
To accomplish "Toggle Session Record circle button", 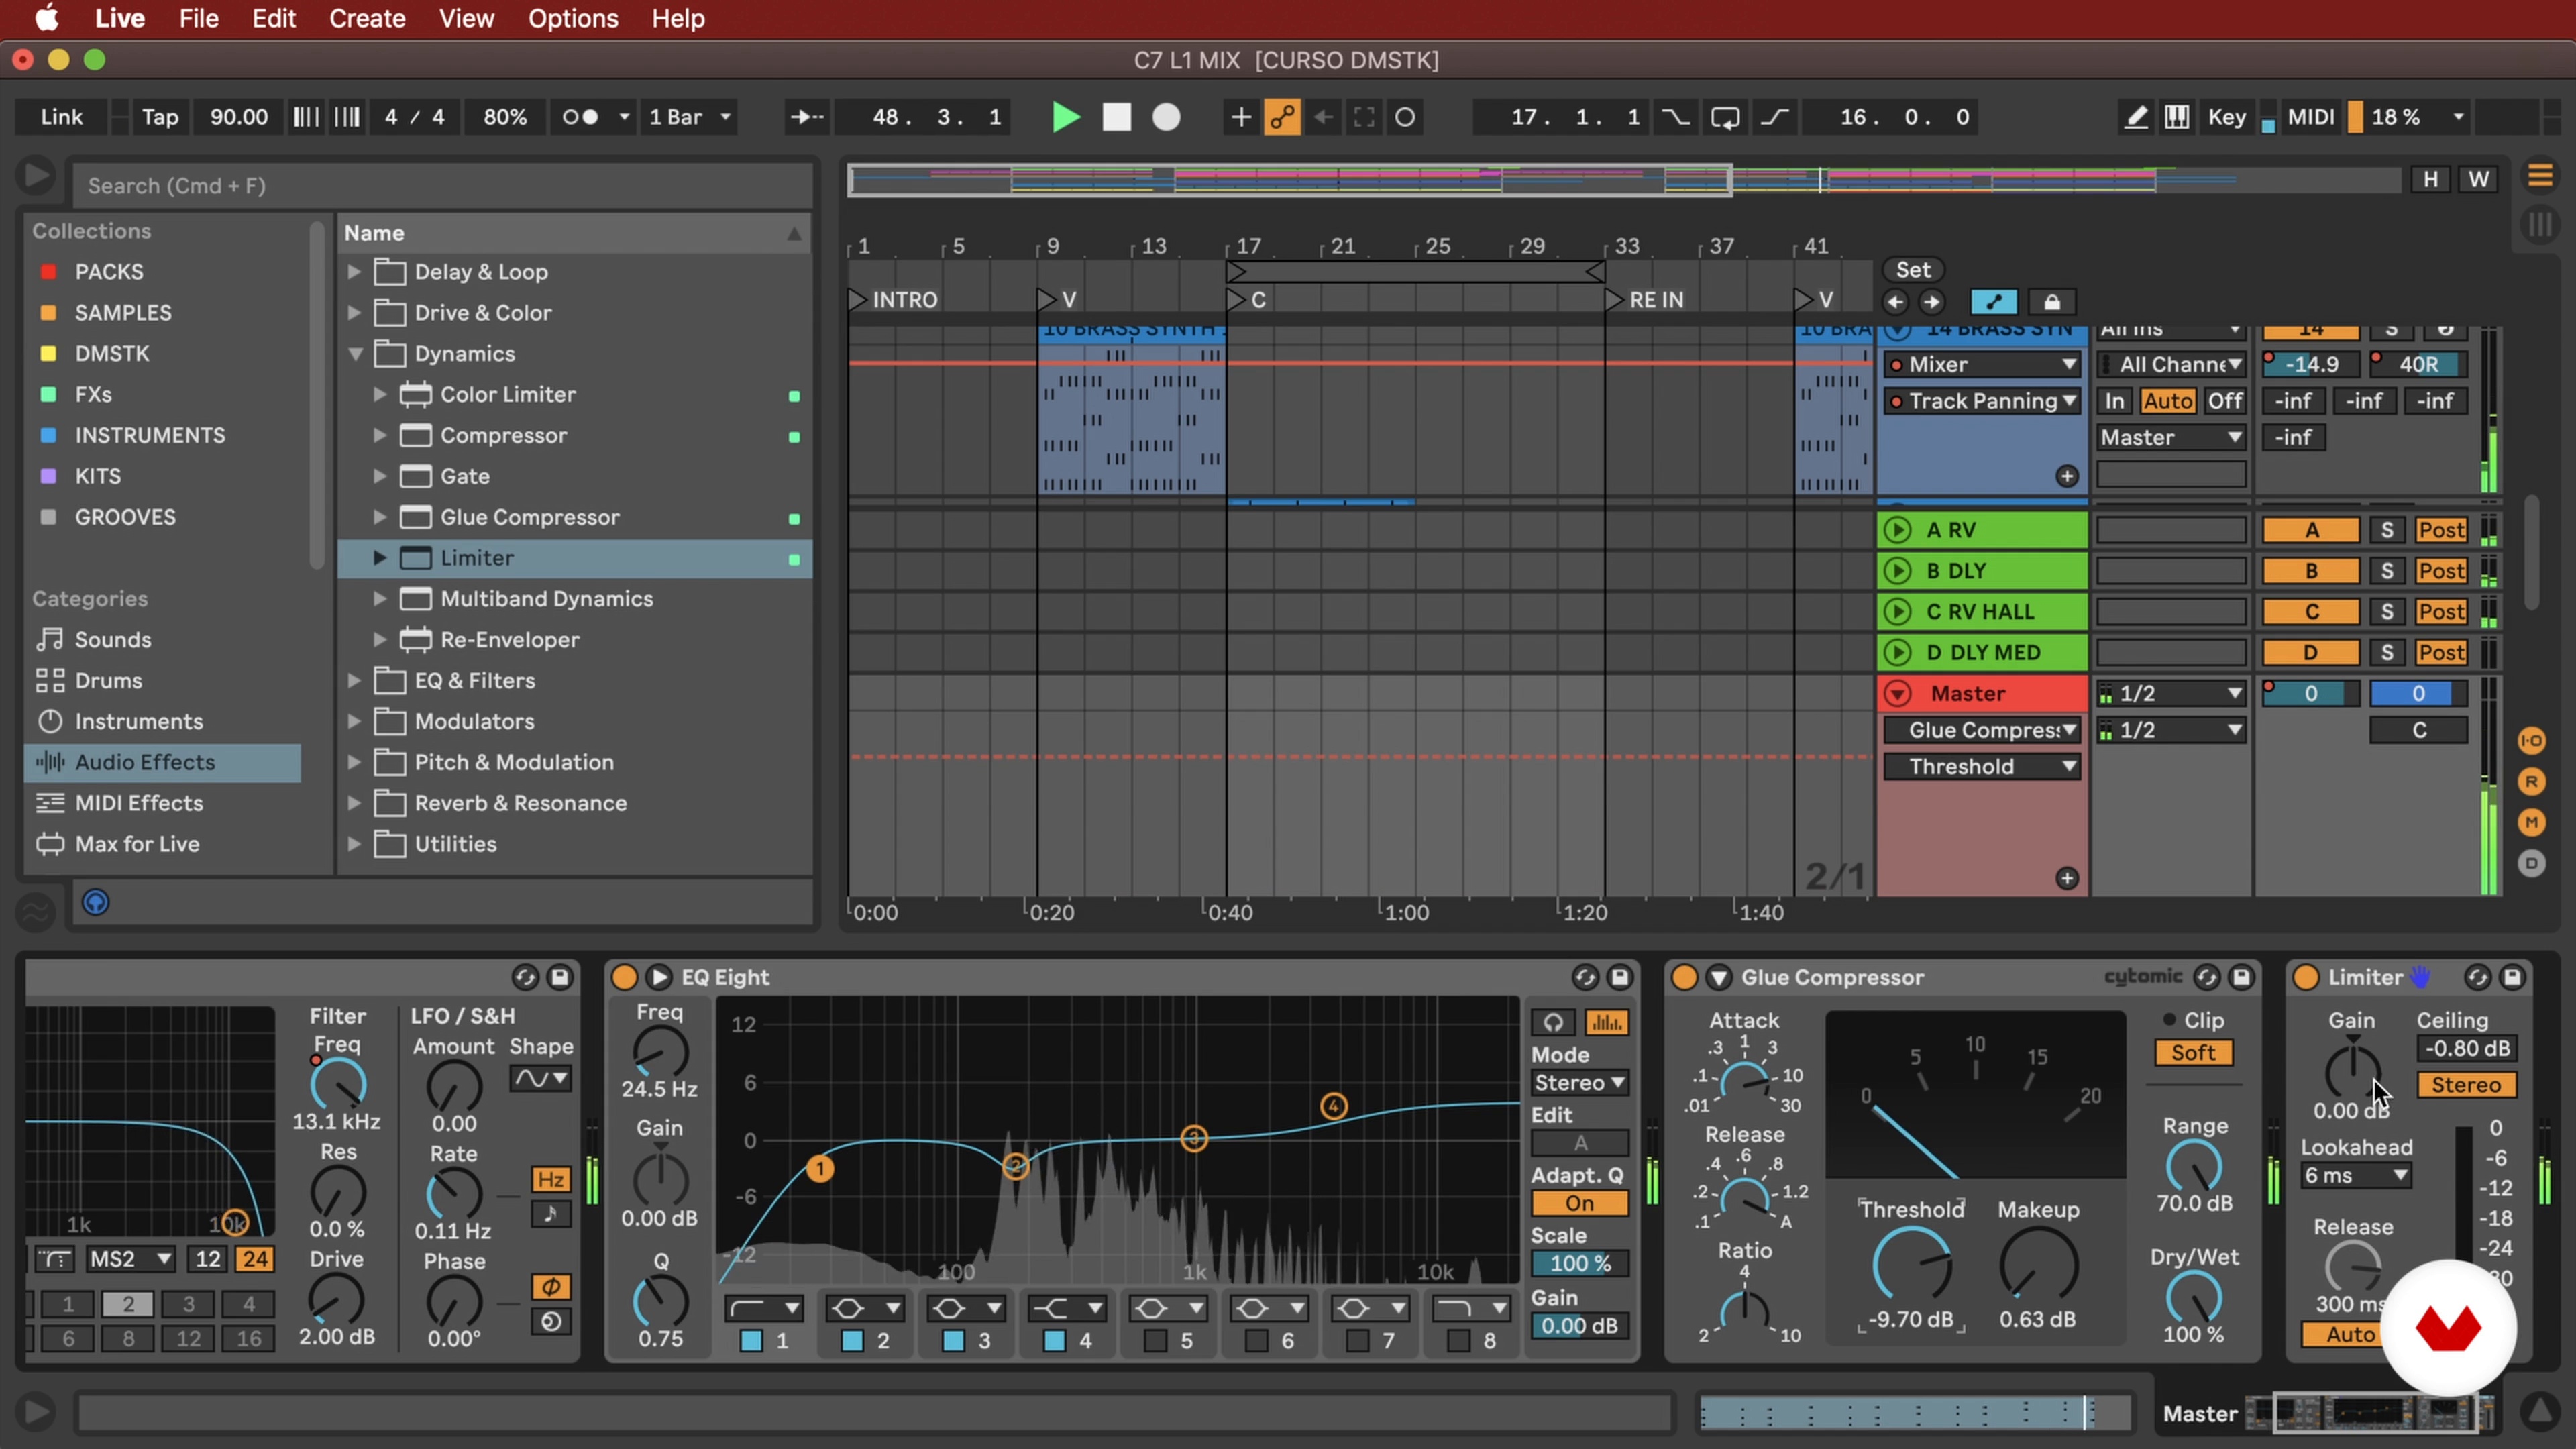I will [1405, 117].
